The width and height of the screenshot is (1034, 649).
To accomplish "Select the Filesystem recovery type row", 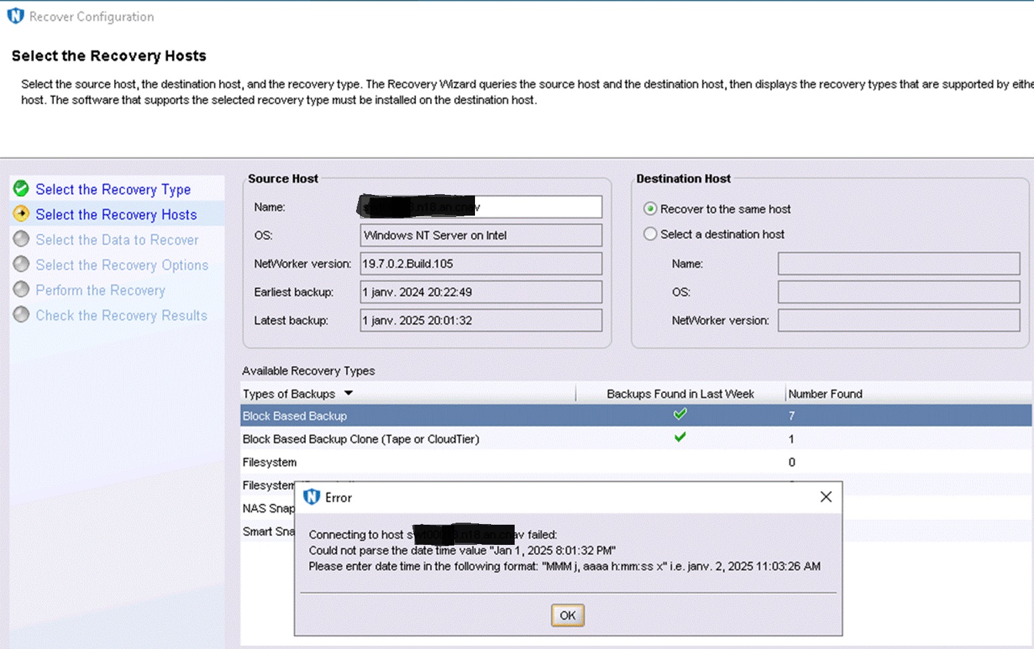I will tap(403, 462).
